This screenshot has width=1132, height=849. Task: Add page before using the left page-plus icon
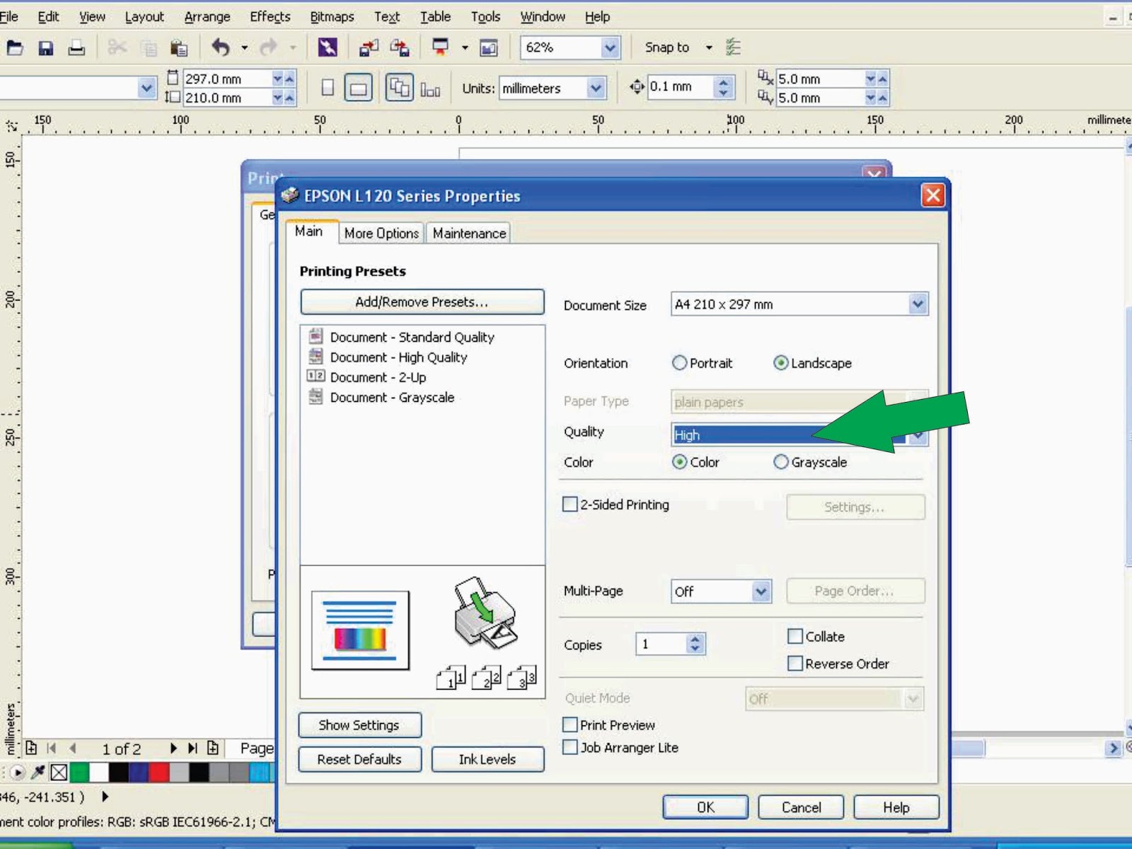coord(31,748)
